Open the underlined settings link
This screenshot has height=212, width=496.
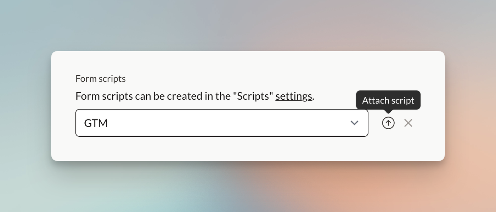click(x=294, y=96)
